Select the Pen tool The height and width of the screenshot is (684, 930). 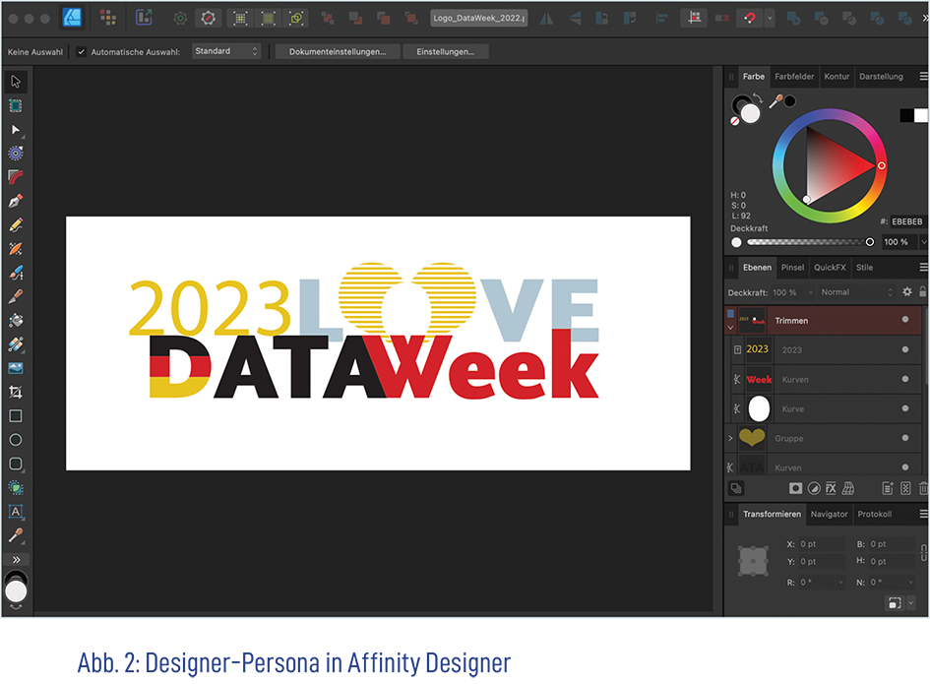(x=16, y=201)
